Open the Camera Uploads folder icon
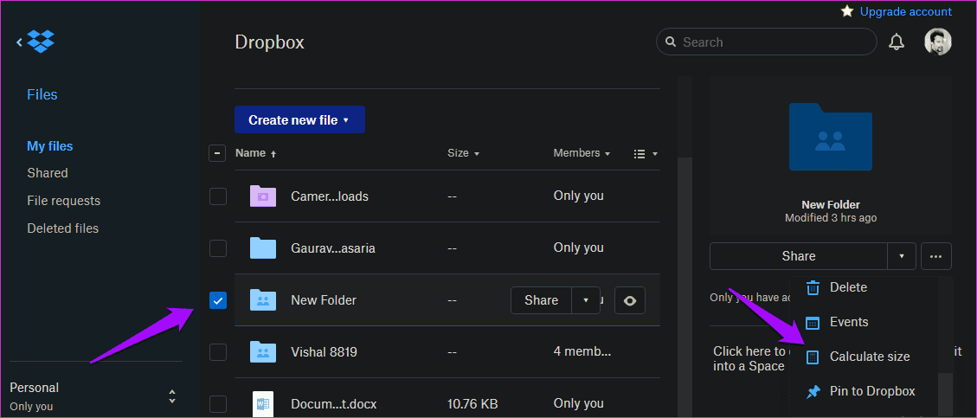This screenshot has width=977, height=418. click(262, 196)
